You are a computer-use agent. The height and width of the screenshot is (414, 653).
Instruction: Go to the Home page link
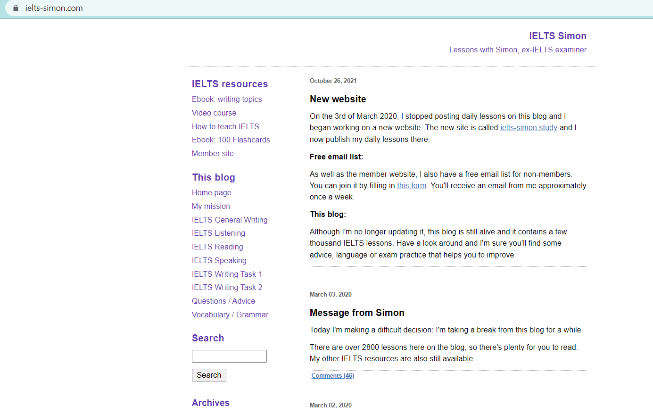pyautogui.click(x=212, y=192)
